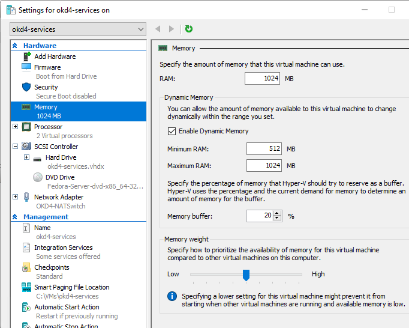Click the Maximum RAM input field
This screenshot has height=328, width=409.
pyautogui.click(x=264, y=165)
